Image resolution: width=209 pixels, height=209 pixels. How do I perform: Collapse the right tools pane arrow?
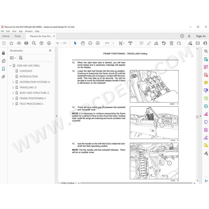click(x=200, y=116)
